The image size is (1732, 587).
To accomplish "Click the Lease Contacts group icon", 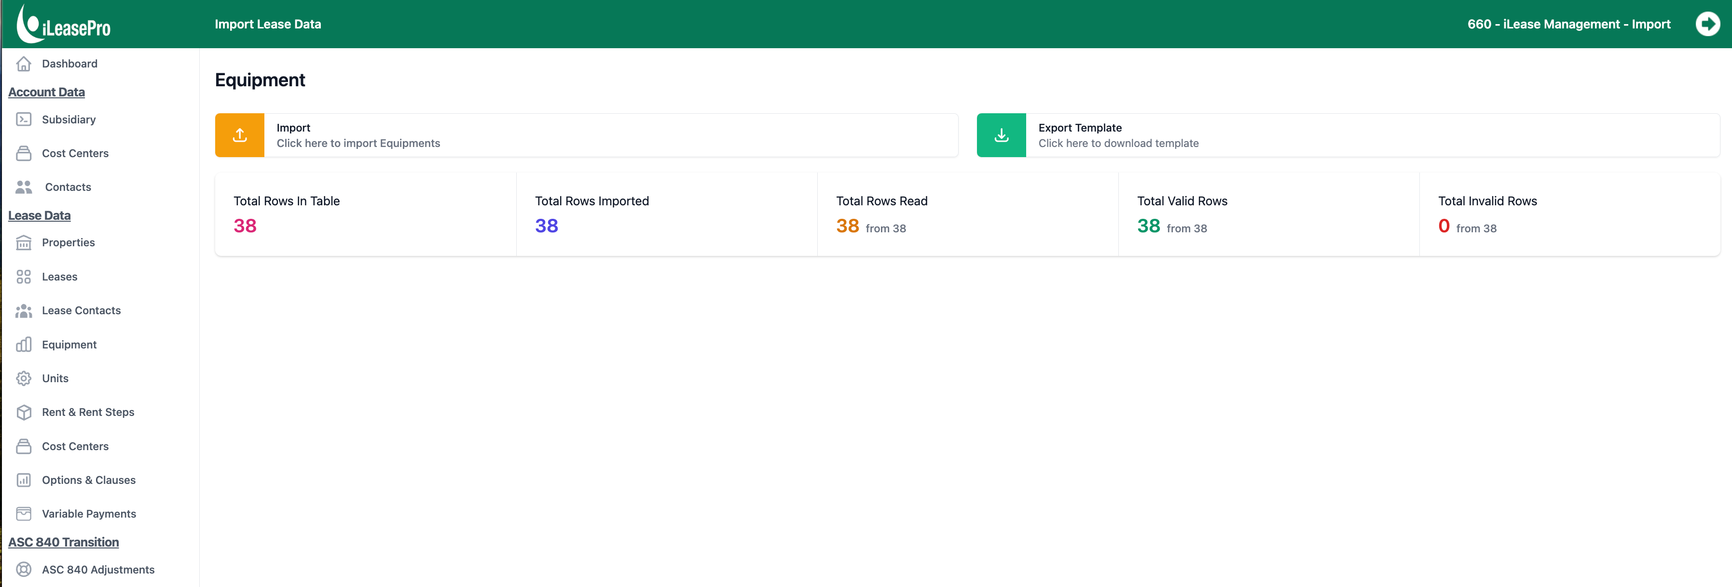I will pyautogui.click(x=24, y=310).
